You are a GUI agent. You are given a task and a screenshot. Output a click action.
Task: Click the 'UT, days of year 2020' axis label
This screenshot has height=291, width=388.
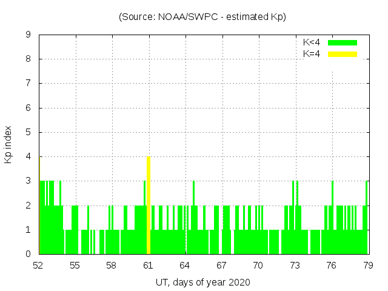tap(202, 282)
